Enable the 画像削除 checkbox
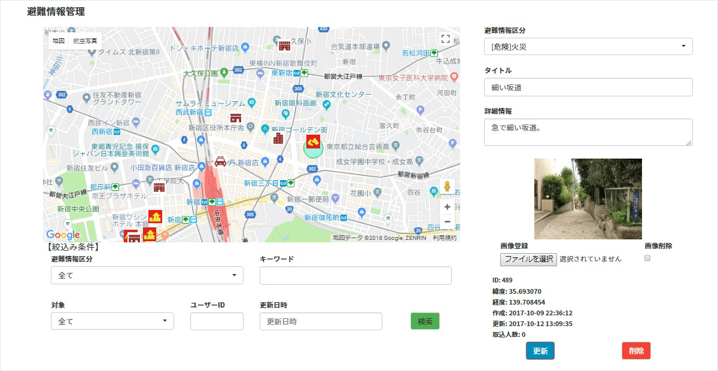Screen dimensions: 718x371 pos(647,259)
